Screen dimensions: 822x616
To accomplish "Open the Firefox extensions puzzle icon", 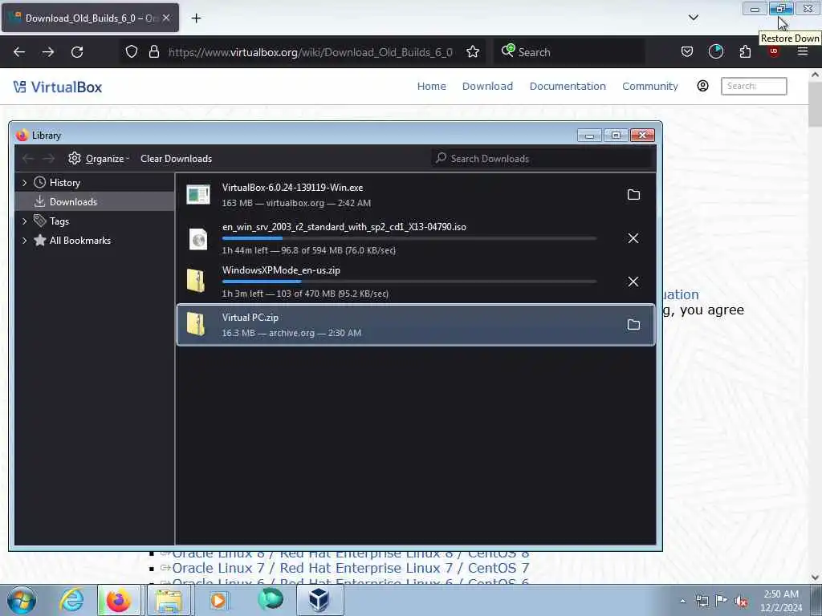I will [x=745, y=52].
